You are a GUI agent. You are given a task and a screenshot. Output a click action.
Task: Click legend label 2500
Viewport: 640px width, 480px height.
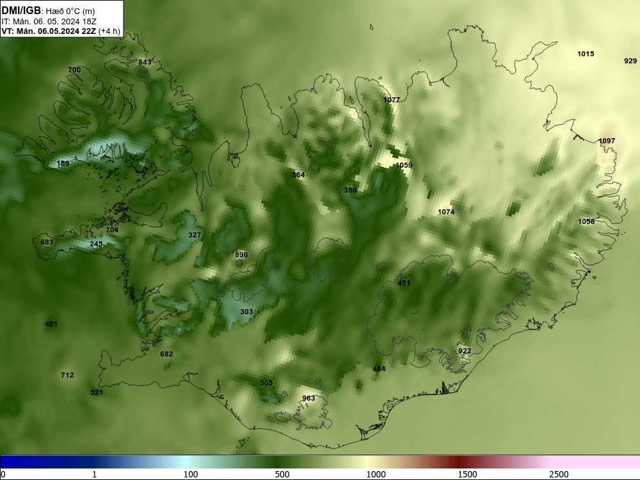point(559,474)
